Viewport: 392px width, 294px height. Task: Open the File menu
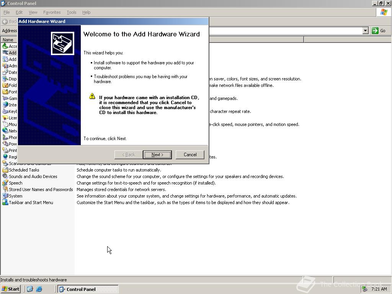click(x=7, y=12)
